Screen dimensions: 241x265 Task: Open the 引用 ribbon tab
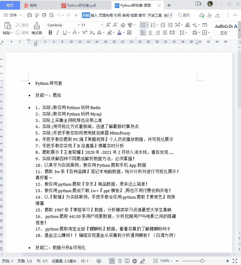118,15
